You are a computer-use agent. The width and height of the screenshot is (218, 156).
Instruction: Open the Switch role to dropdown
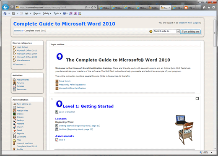pyautogui.click(x=166, y=31)
